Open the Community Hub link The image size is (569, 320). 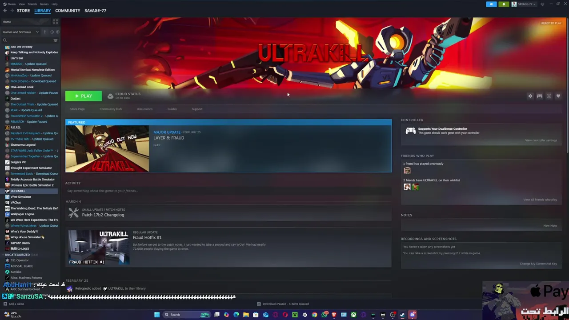coord(111,109)
